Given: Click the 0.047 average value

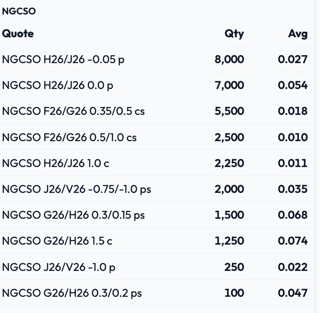Looking at the screenshot, I should click(x=293, y=293).
